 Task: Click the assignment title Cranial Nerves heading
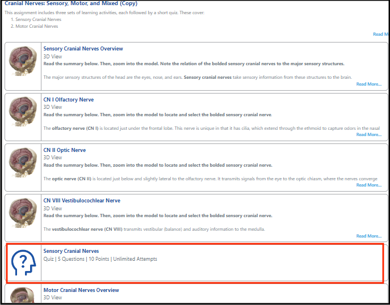pyautogui.click(x=71, y=3)
